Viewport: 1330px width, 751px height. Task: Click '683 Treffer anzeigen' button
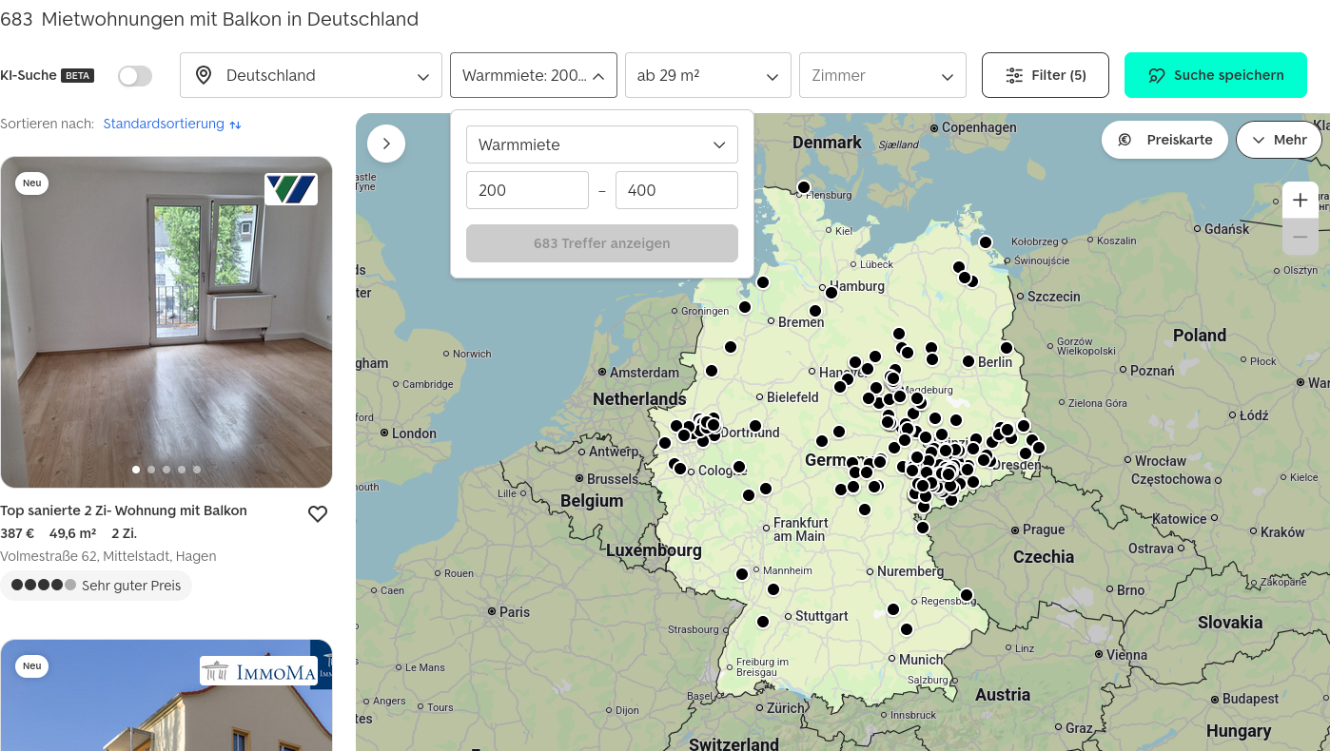coord(602,243)
